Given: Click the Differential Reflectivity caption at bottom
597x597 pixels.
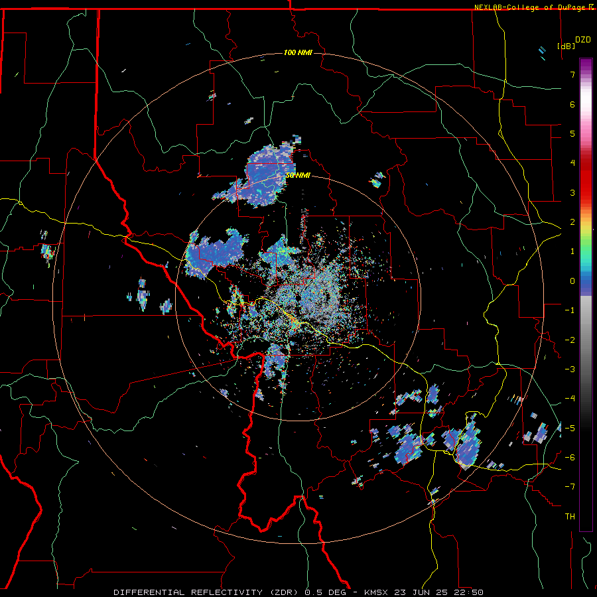Looking at the screenshot, I should pyautogui.click(x=298, y=592).
